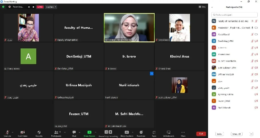Unmute the microphone
Image resolution: width=260 pixels, height=138 pixels.
(x=7, y=133)
